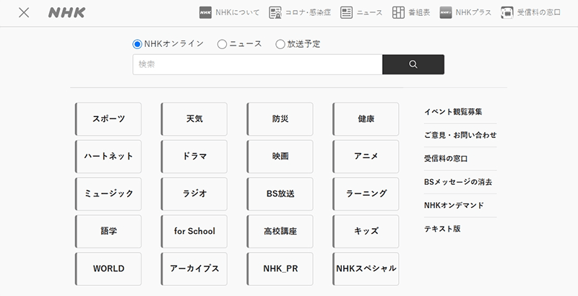Screen dimensions: 578x296
Task: Open NHKについて header link text
Action: point(238,12)
